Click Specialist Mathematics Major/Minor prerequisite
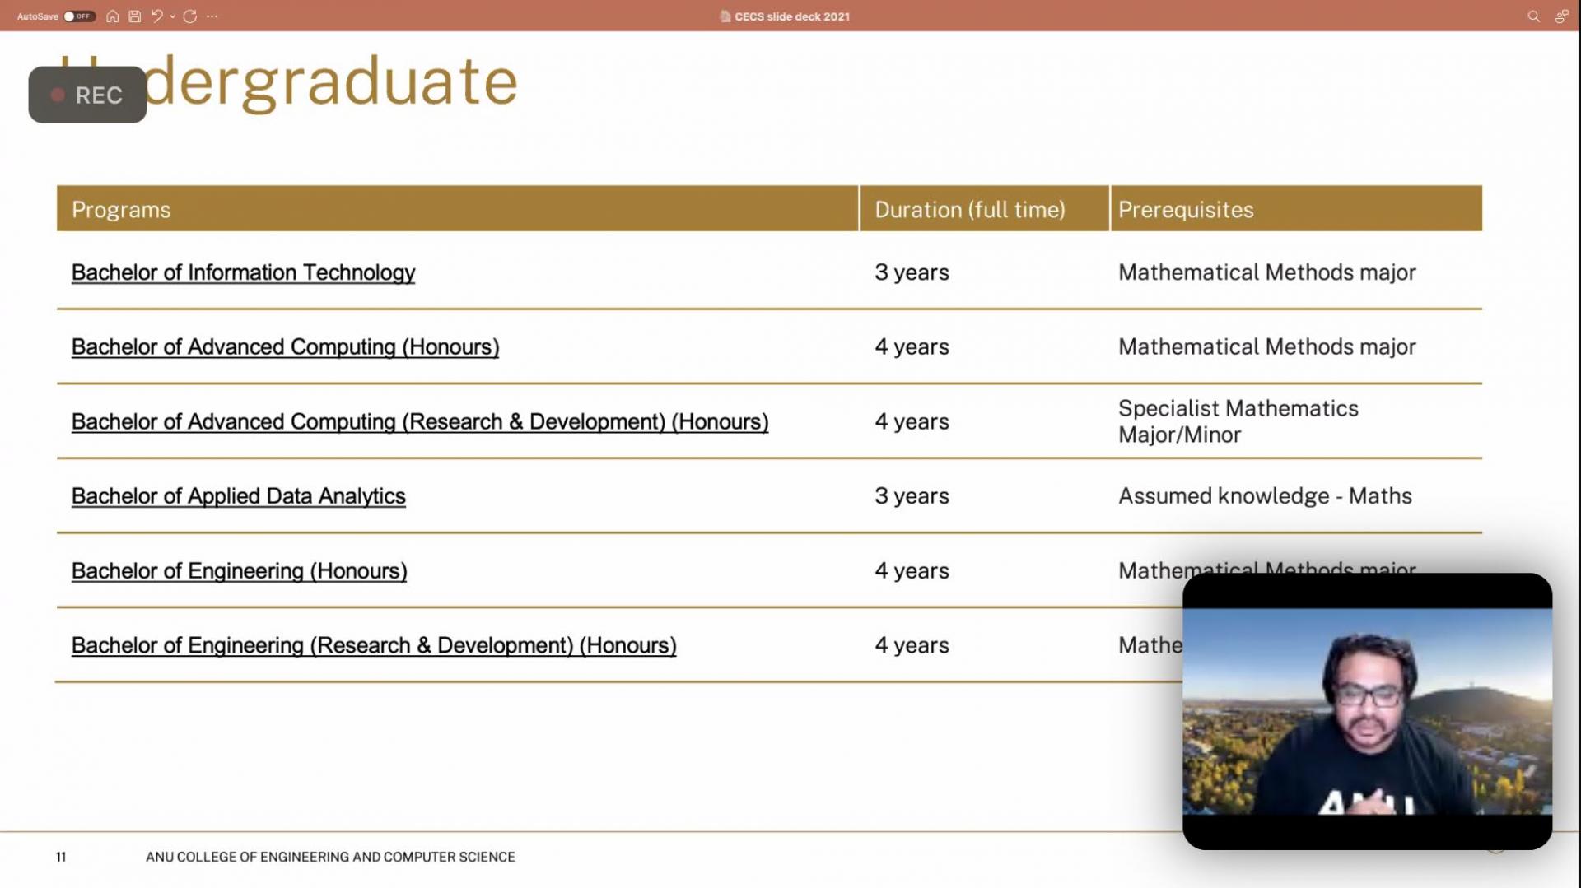 [1238, 421]
